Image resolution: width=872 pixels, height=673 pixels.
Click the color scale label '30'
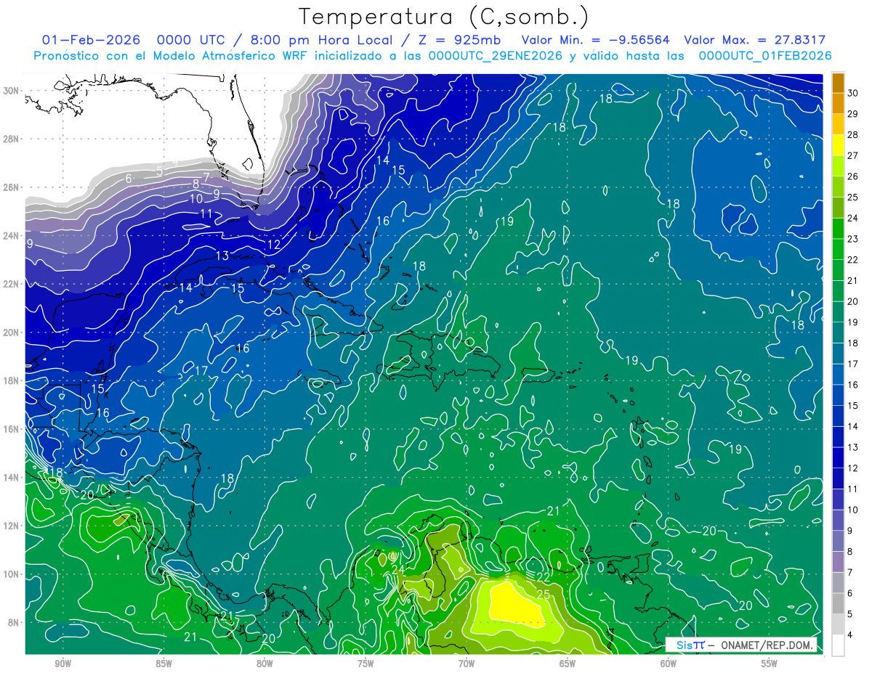[x=852, y=92]
